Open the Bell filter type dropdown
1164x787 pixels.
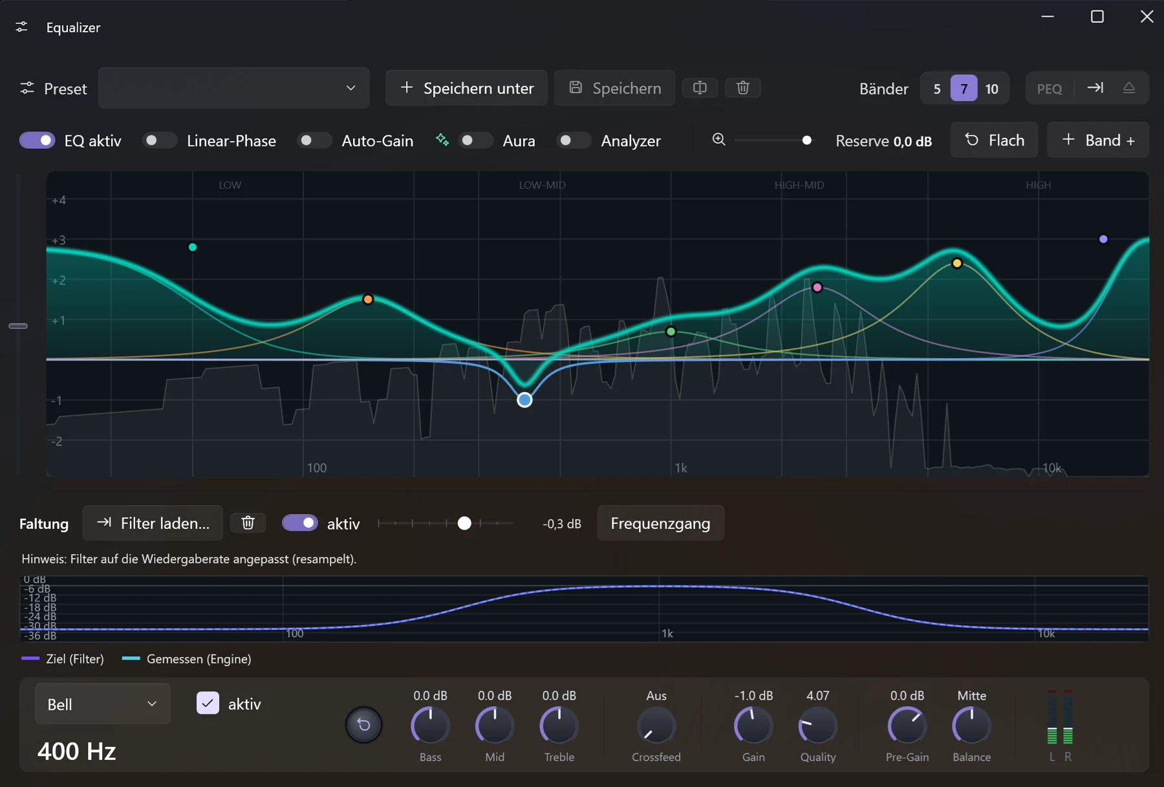pyautogui.click(x=103, y=704)
